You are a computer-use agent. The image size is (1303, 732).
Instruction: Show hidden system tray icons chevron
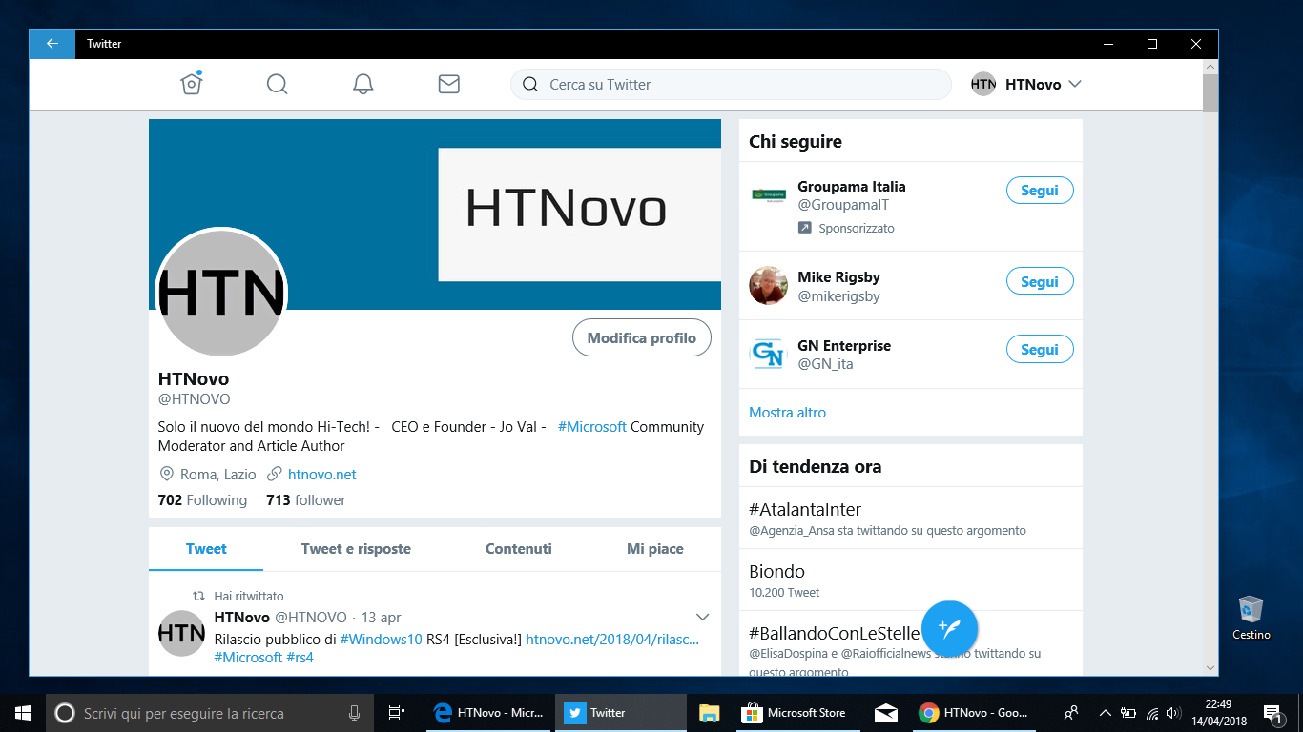click(1106, 712)
